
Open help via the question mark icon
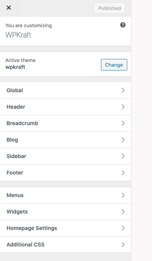coord(123,25)
